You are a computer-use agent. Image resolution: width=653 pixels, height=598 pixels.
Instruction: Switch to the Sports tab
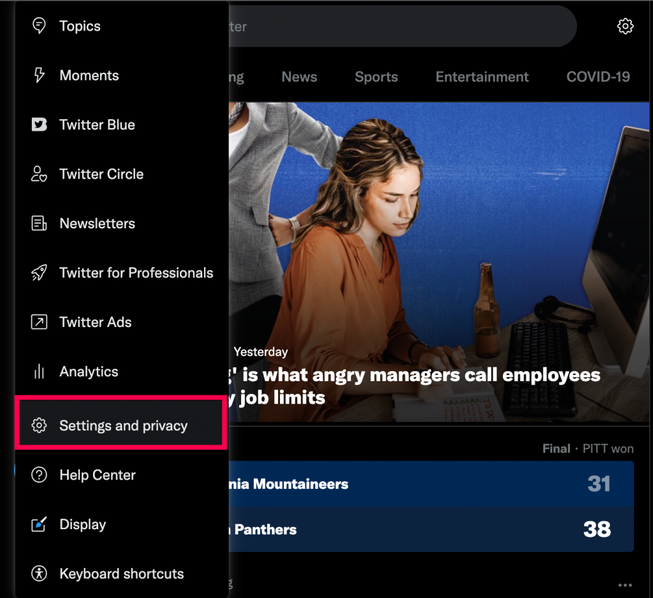[x=376, y=77]
